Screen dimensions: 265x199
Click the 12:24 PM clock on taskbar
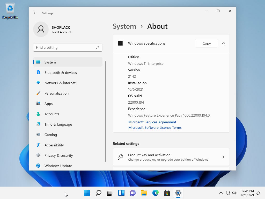(247, 193)
